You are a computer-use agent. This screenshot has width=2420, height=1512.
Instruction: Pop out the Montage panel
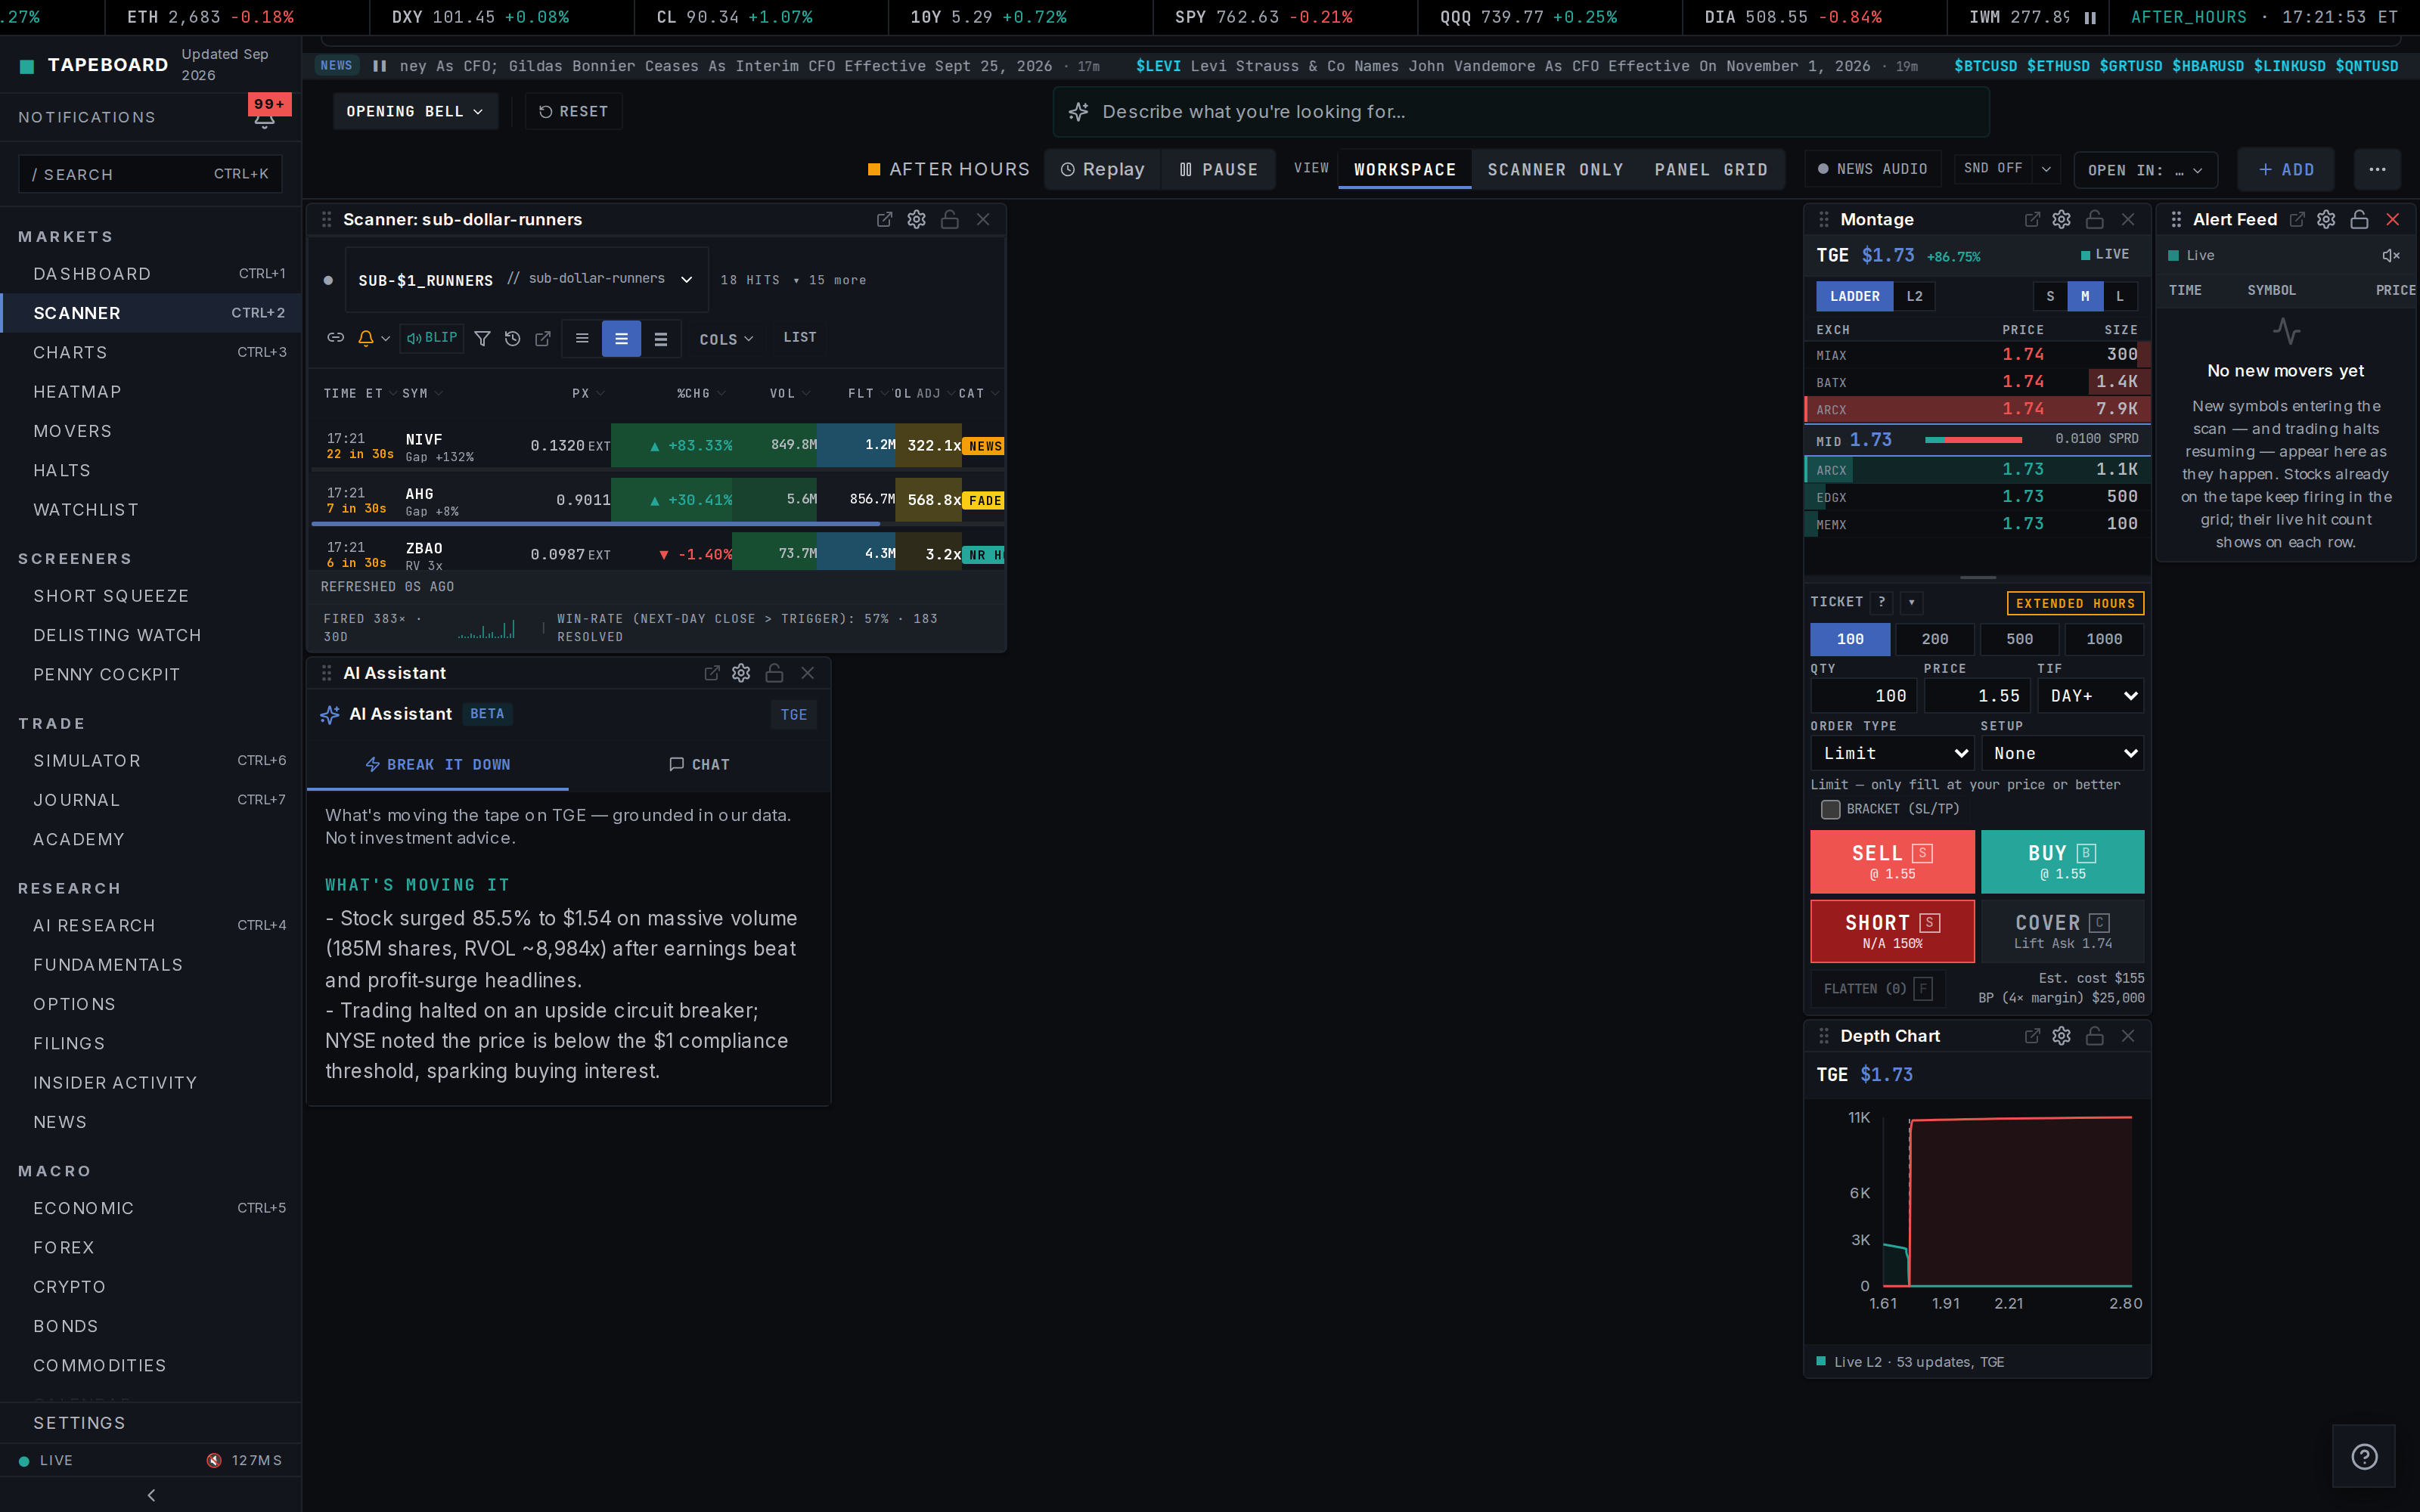[x=2032, y=219]
